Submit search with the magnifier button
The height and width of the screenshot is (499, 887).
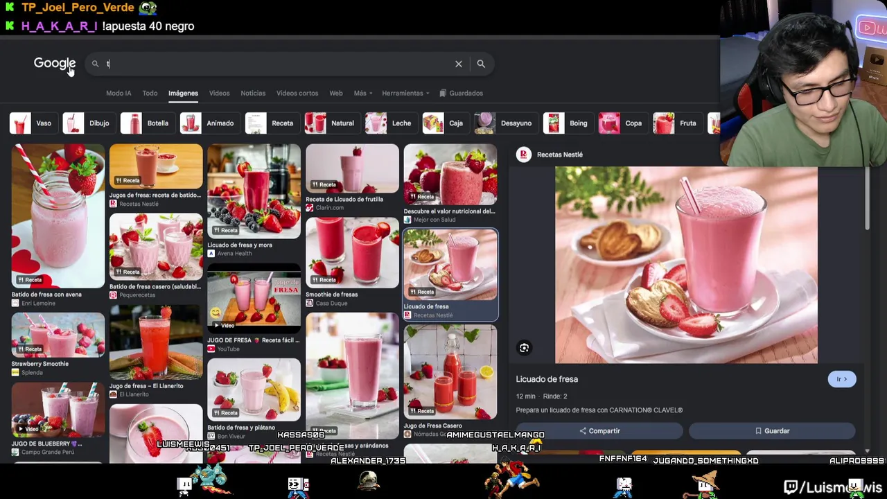(481, 64)
